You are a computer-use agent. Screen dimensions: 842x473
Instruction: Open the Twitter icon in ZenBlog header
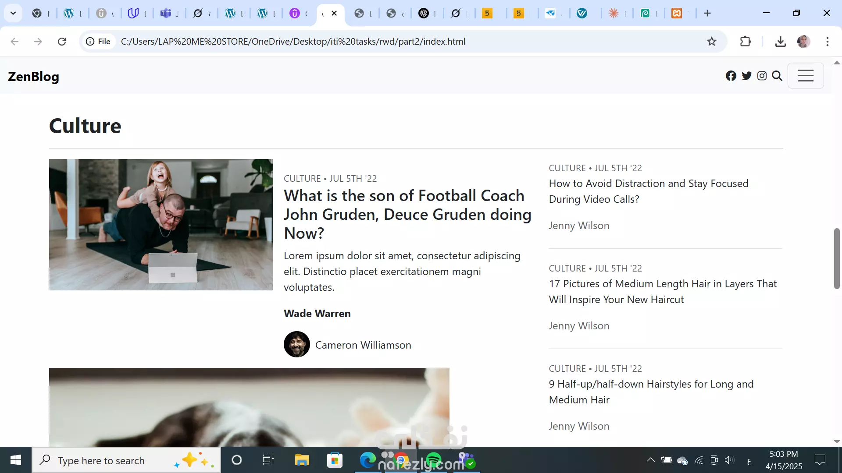click(x=746, y=76)
